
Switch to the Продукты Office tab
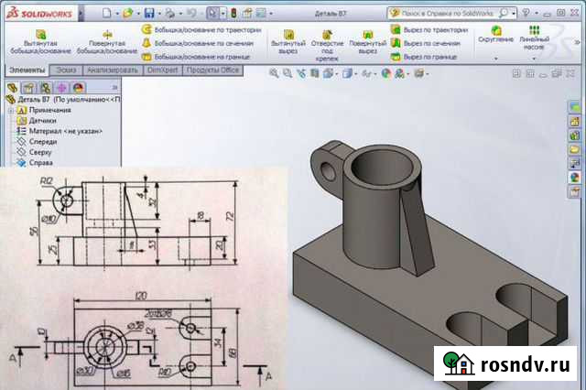tap(212, 70)
